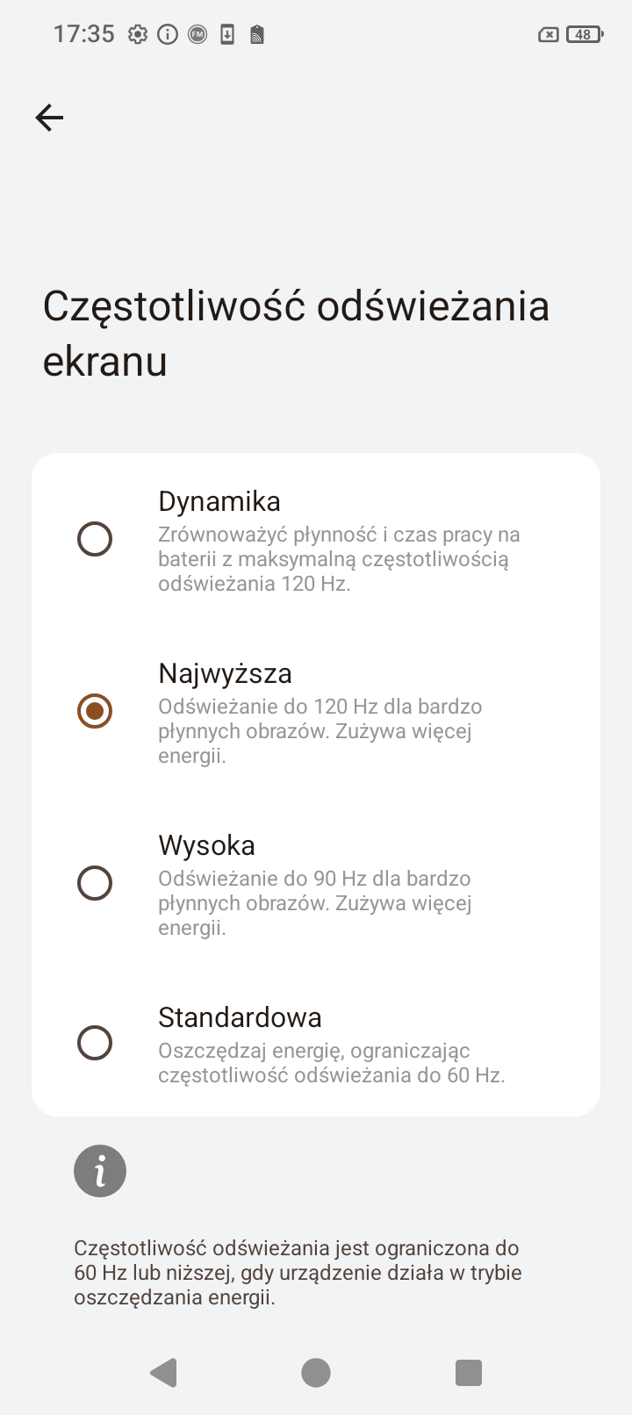Viewport: 632px width, 1415px height.
Task: Tap the FM radio status icon
Action: coord(197,35)
